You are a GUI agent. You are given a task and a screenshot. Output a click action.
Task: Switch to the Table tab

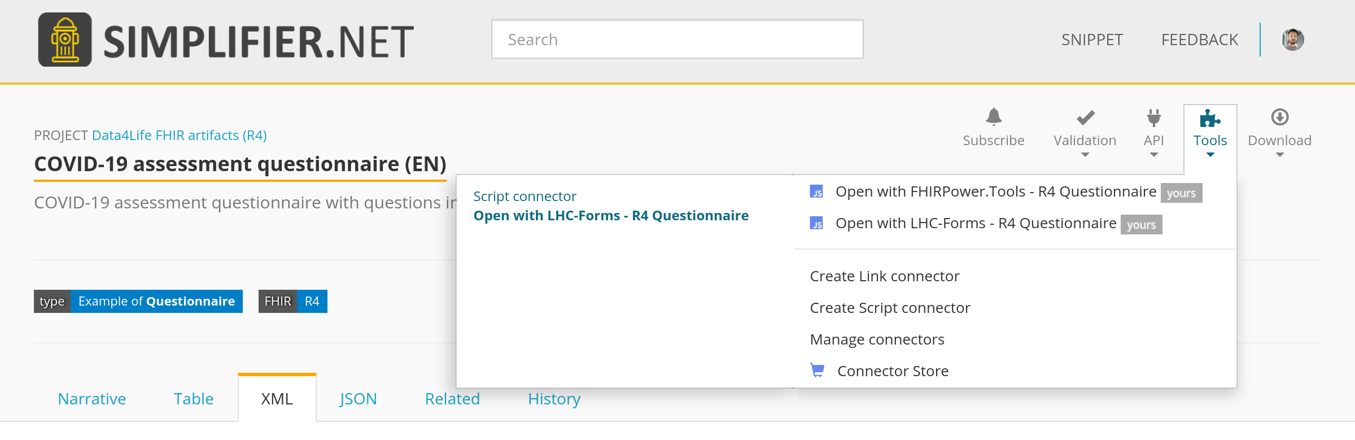194,399
